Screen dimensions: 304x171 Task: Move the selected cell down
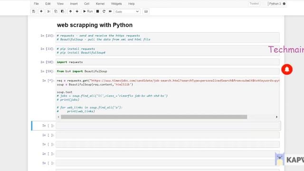pos(77,11)
